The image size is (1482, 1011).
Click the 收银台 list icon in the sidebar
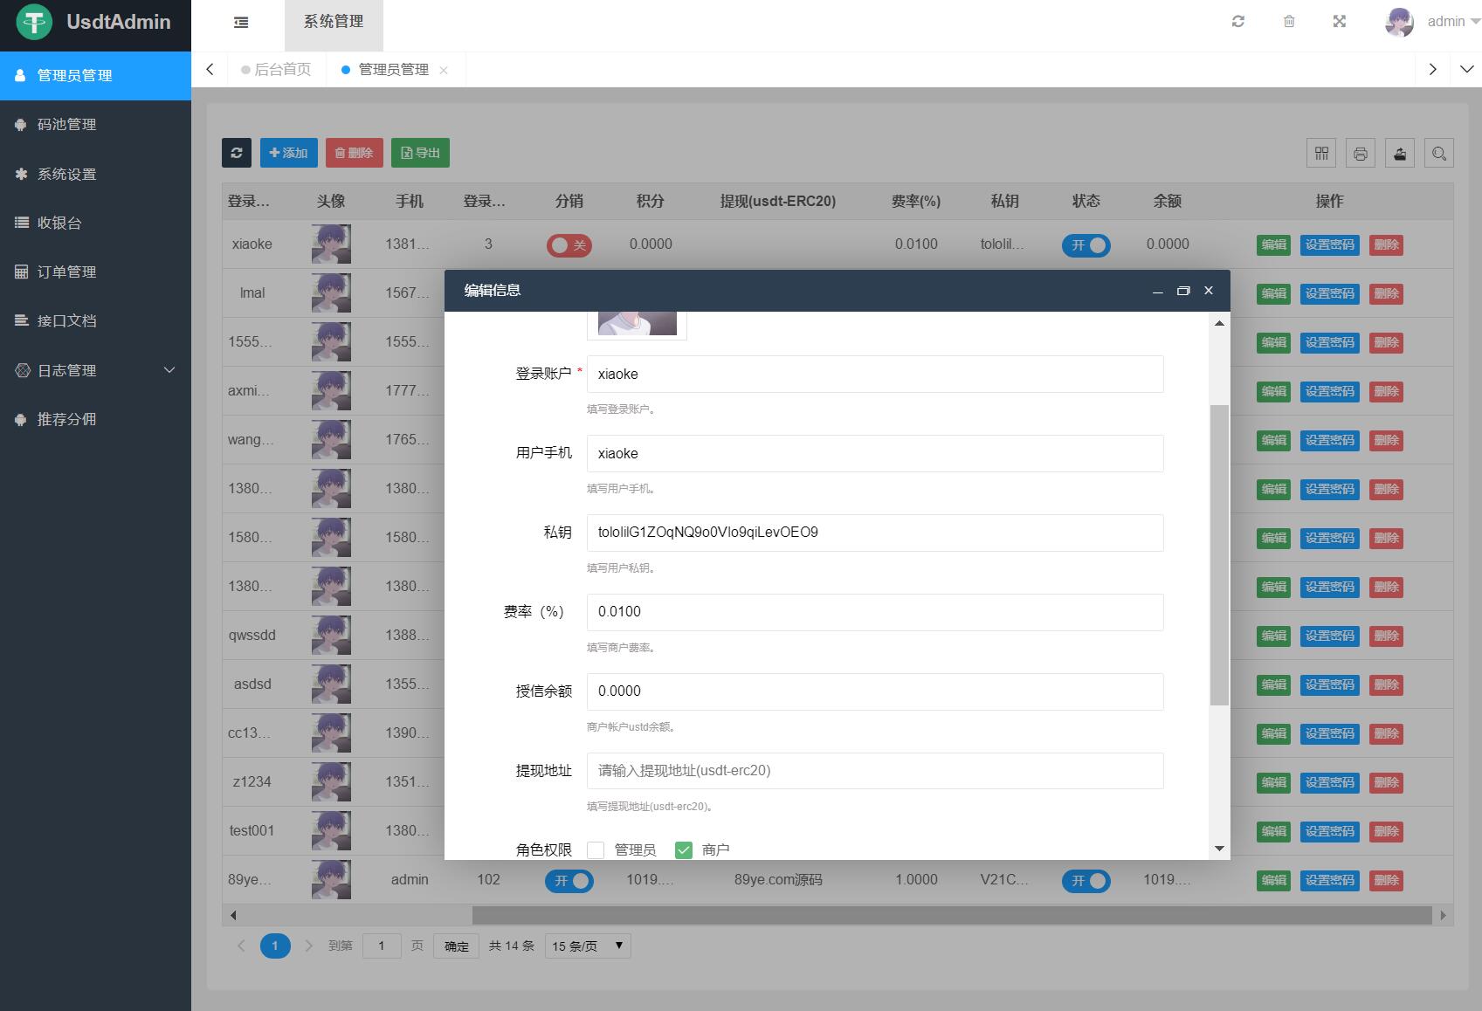pyautogui.click(x=21, y=223)
